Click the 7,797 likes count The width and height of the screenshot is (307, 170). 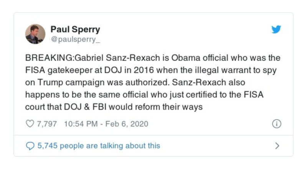click(46, 124)
